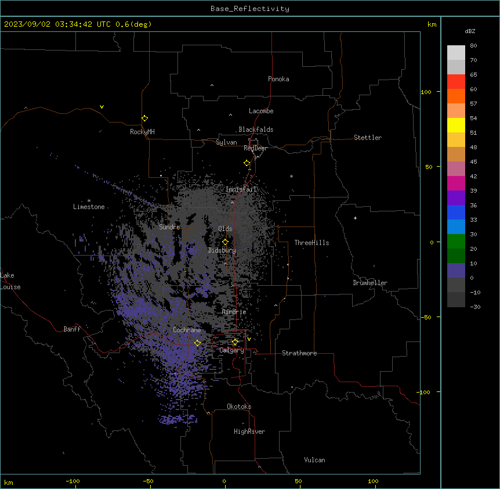
Task: Click the yellow diamond marker below Cochrane
Action: [197, 343]
